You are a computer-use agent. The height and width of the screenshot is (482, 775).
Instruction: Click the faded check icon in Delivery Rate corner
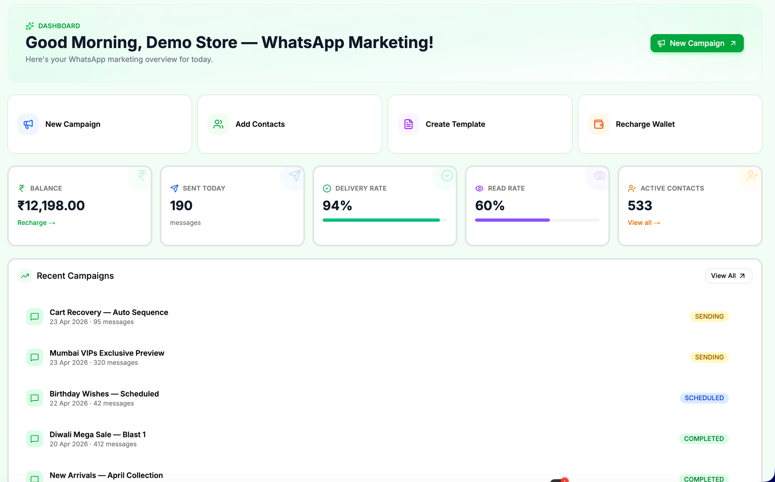point(447,175)
